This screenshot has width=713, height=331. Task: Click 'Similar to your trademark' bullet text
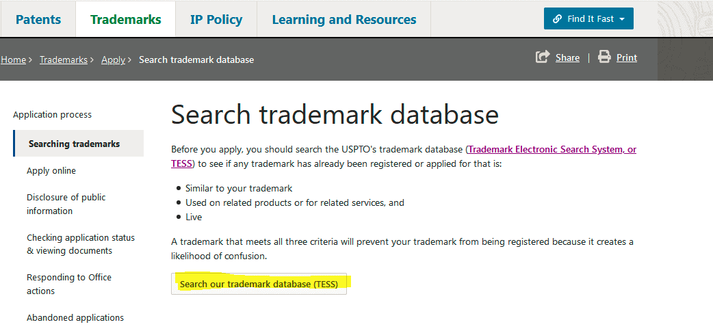tap(239, 188)
